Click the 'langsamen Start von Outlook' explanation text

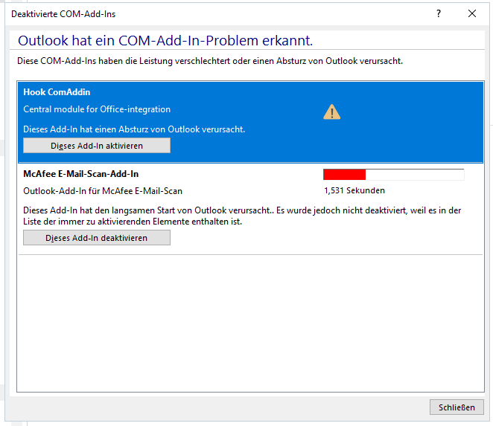[242, 216]
